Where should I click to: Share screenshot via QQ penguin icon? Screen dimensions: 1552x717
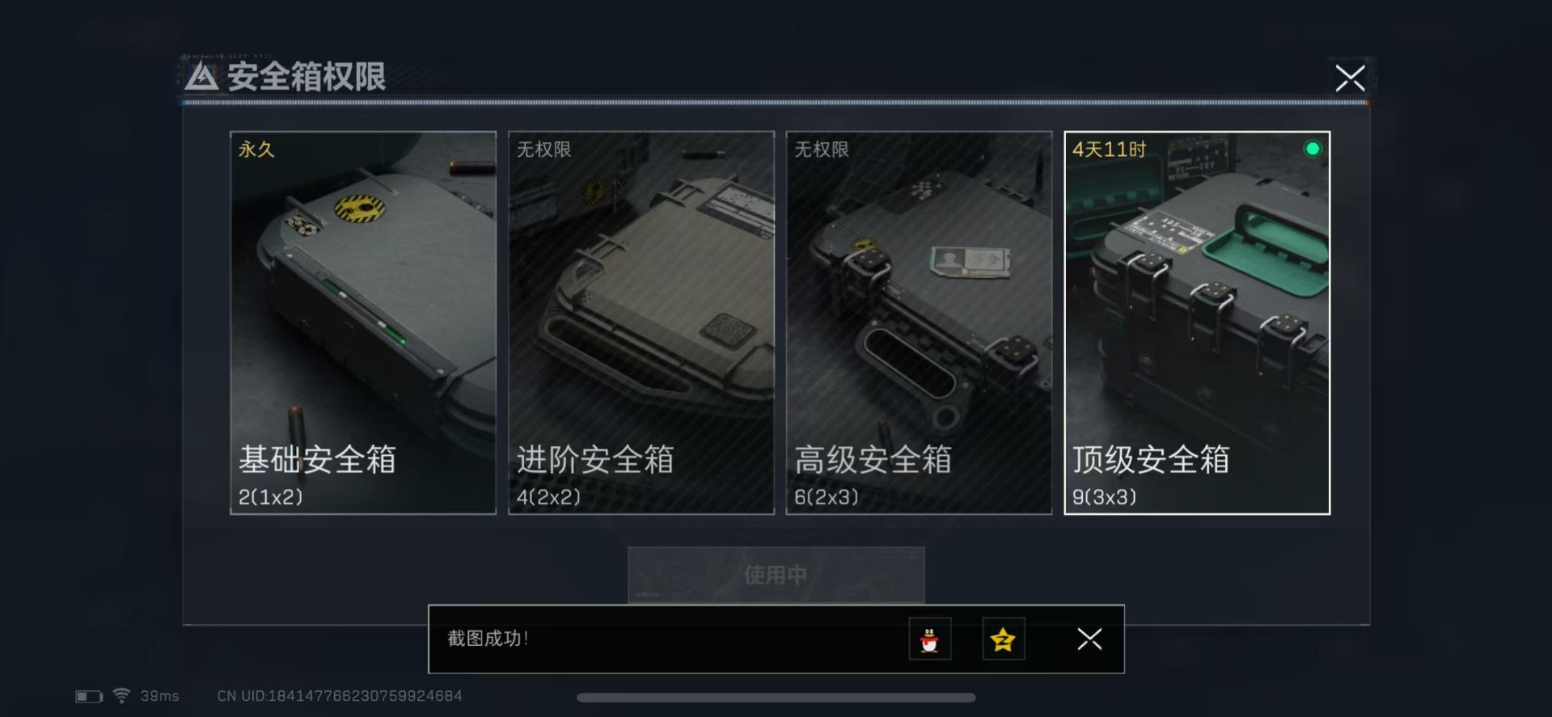[929, 639]
